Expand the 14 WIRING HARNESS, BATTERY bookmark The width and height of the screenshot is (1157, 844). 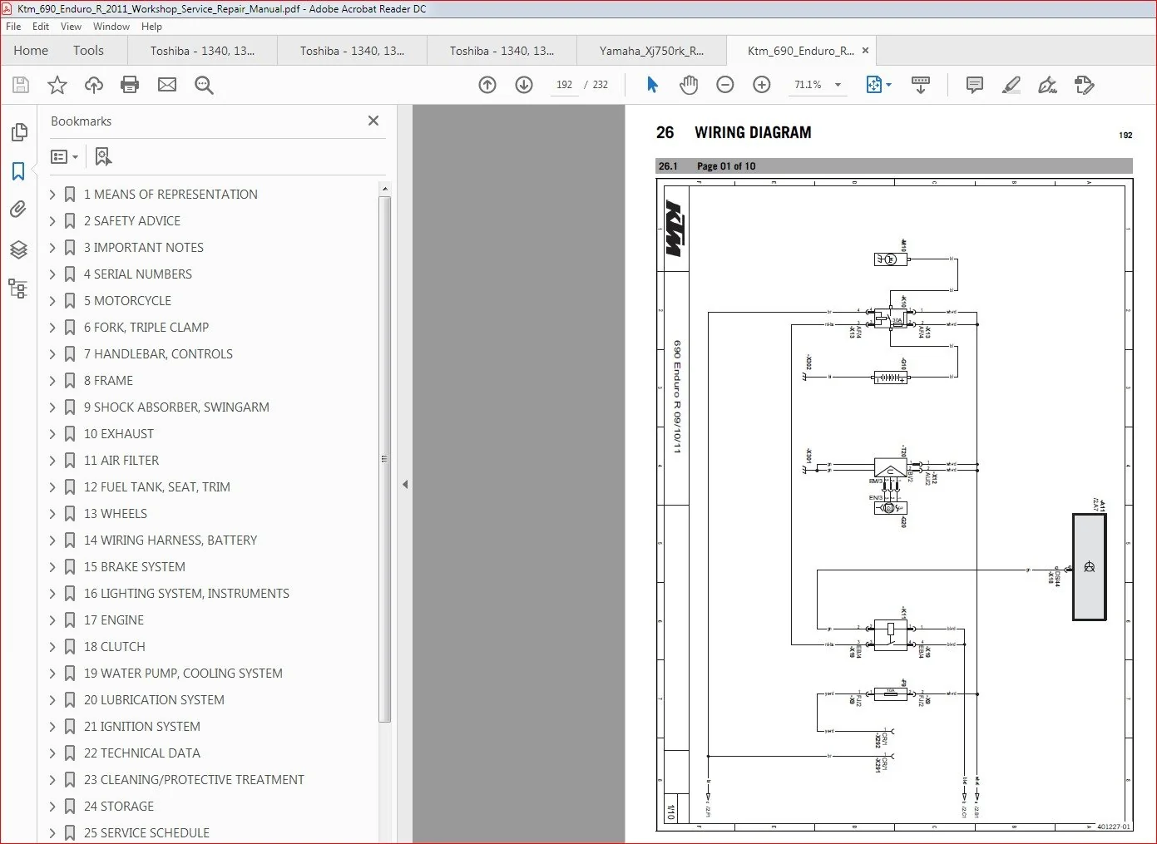tap(52, 540)
